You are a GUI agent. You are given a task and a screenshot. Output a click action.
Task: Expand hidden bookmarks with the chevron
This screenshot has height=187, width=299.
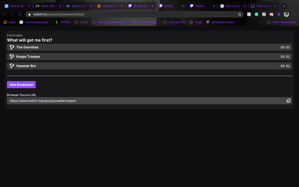pos(261,22)
